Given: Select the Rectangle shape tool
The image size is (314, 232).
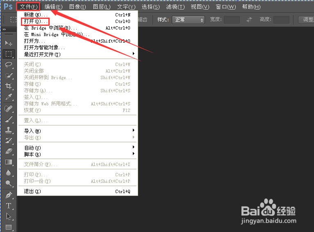Looking at the screenshot, I should [x=9, y=227].
